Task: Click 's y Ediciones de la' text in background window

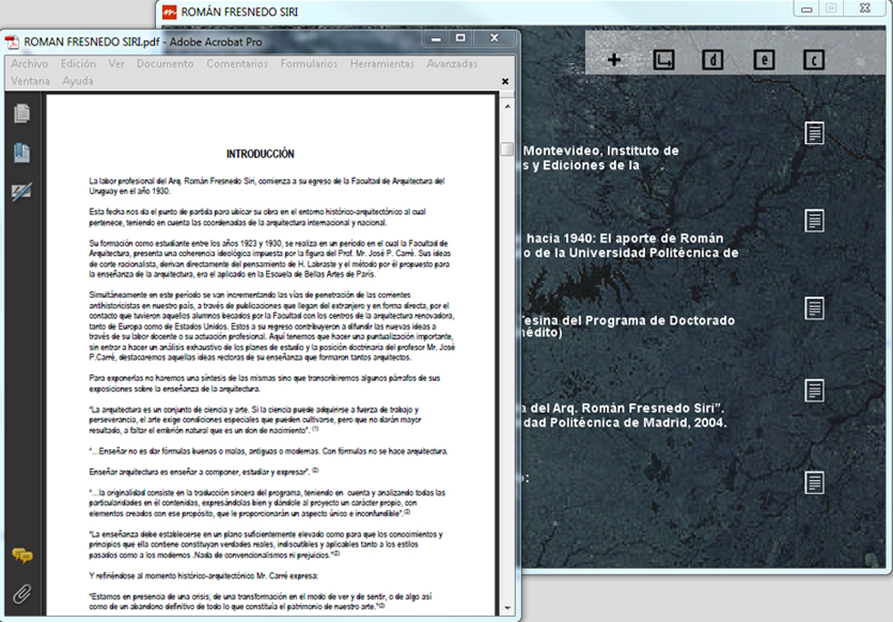Action: click(581, 166)
